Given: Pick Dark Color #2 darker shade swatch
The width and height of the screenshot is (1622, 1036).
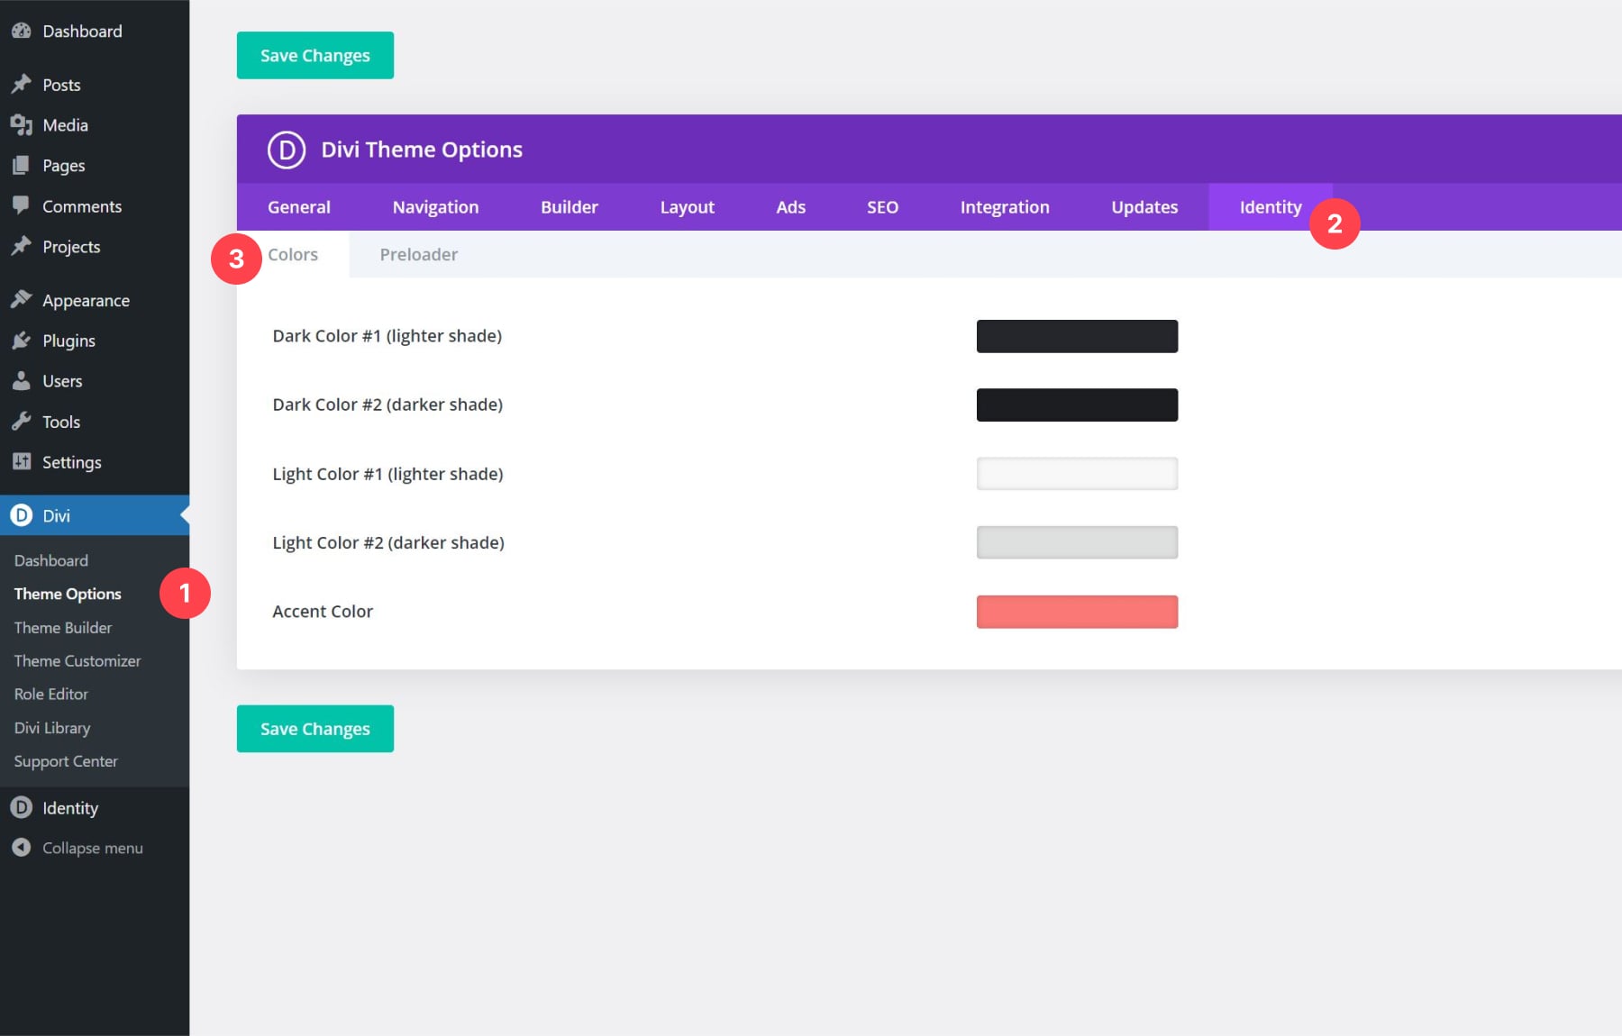Looking at the screenshot, I should coord(1077,405).
